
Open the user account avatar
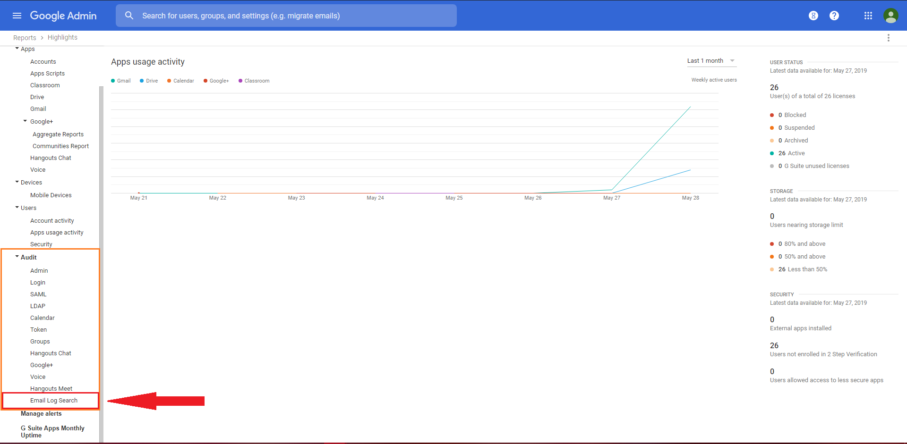pos(891,16)
